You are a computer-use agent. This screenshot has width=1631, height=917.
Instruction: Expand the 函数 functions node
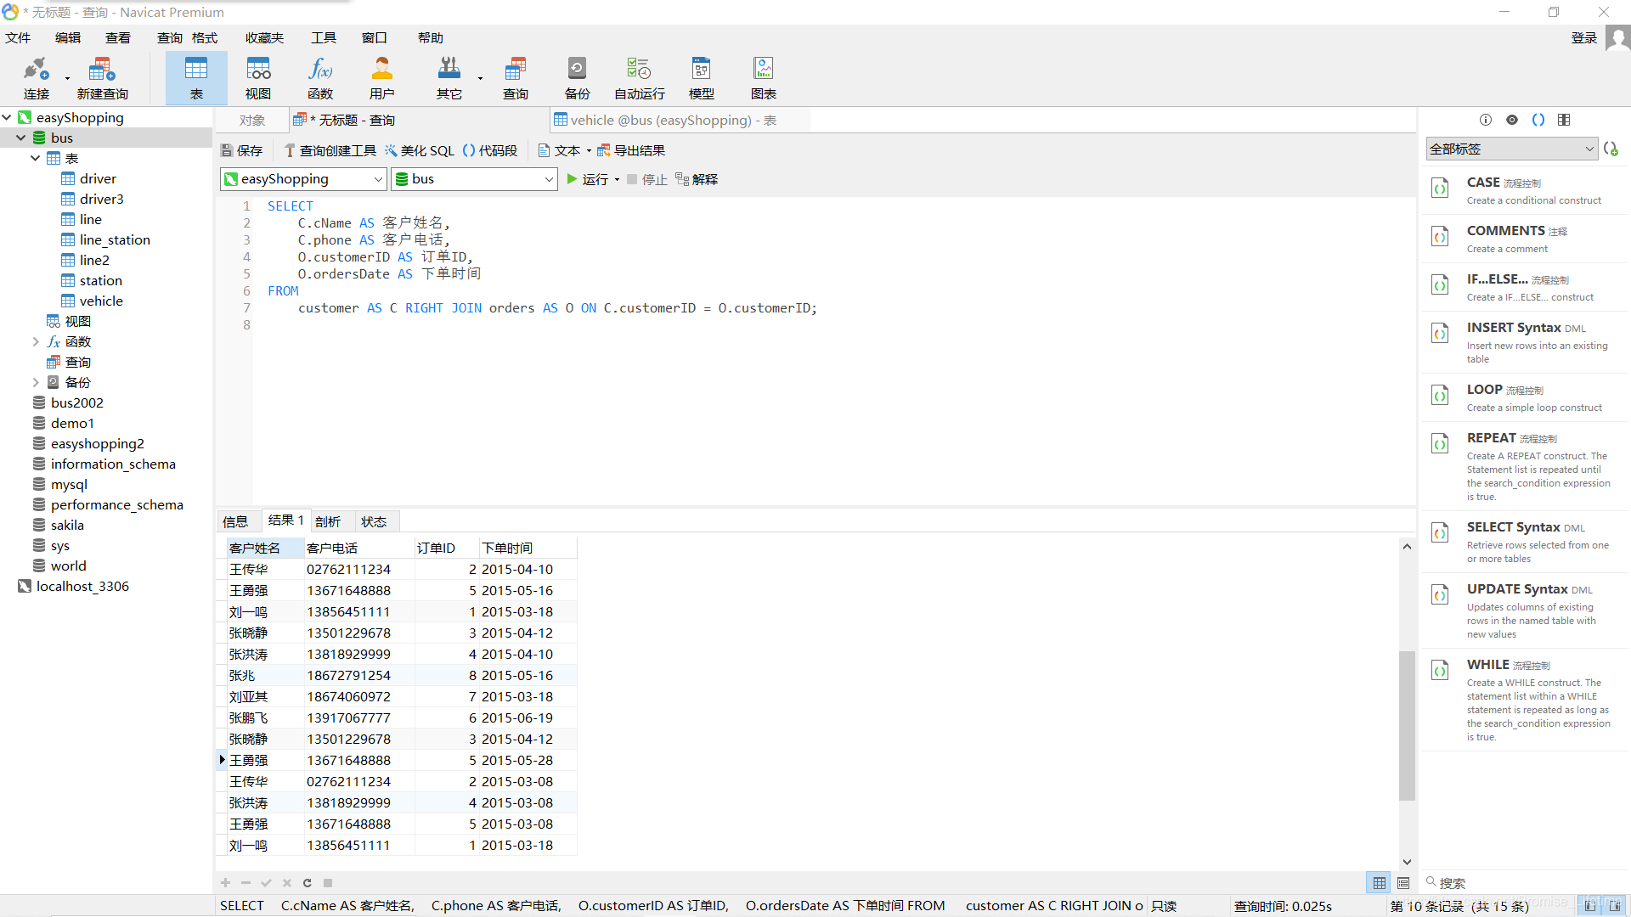[x=36, y=341]
